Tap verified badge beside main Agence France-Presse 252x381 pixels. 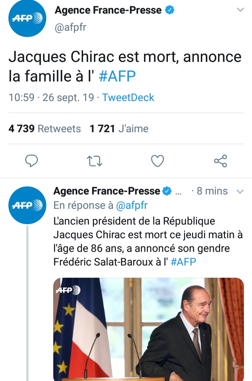coord(169,10)
